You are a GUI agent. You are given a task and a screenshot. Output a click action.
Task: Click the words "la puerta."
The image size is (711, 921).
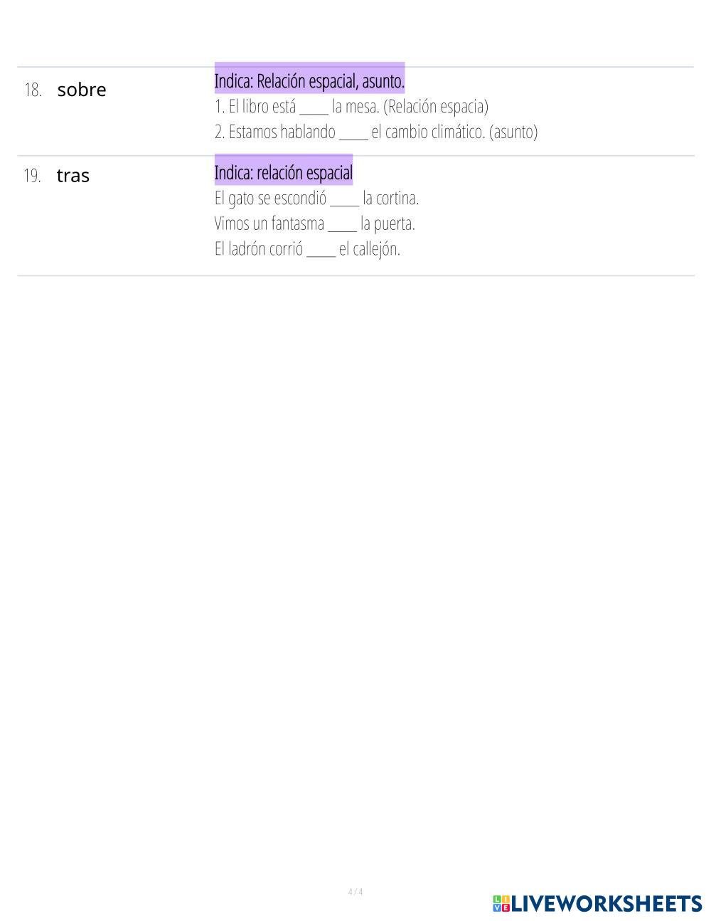click(x=387, y=224)
